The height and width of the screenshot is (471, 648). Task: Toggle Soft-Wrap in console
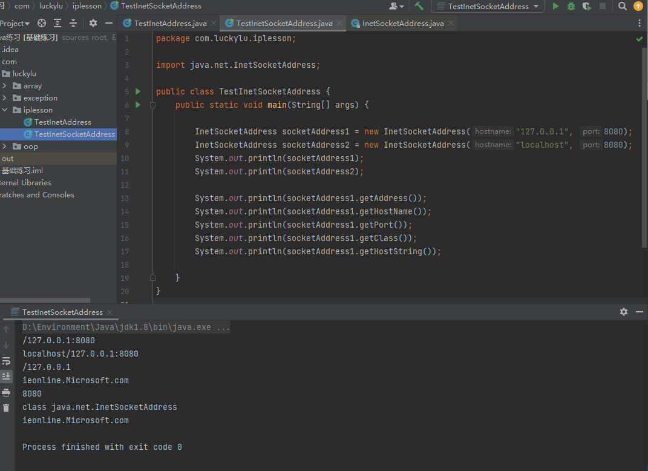(x=6, y=361)
